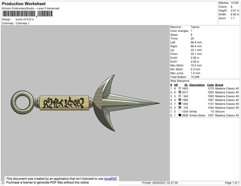Click the Code column header
This screenshot has width=241, height=186.
pos(210,85)
